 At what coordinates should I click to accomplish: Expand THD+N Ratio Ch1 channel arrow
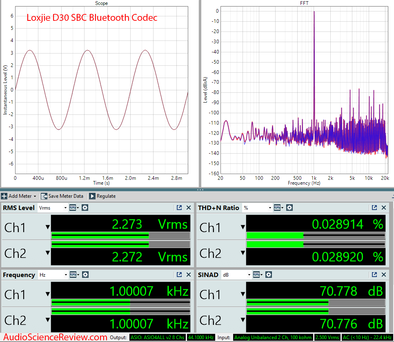243,227
